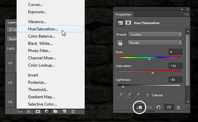Open the fx layer style button
Viewport: 198px width, 122px height.
coord(29,111)
